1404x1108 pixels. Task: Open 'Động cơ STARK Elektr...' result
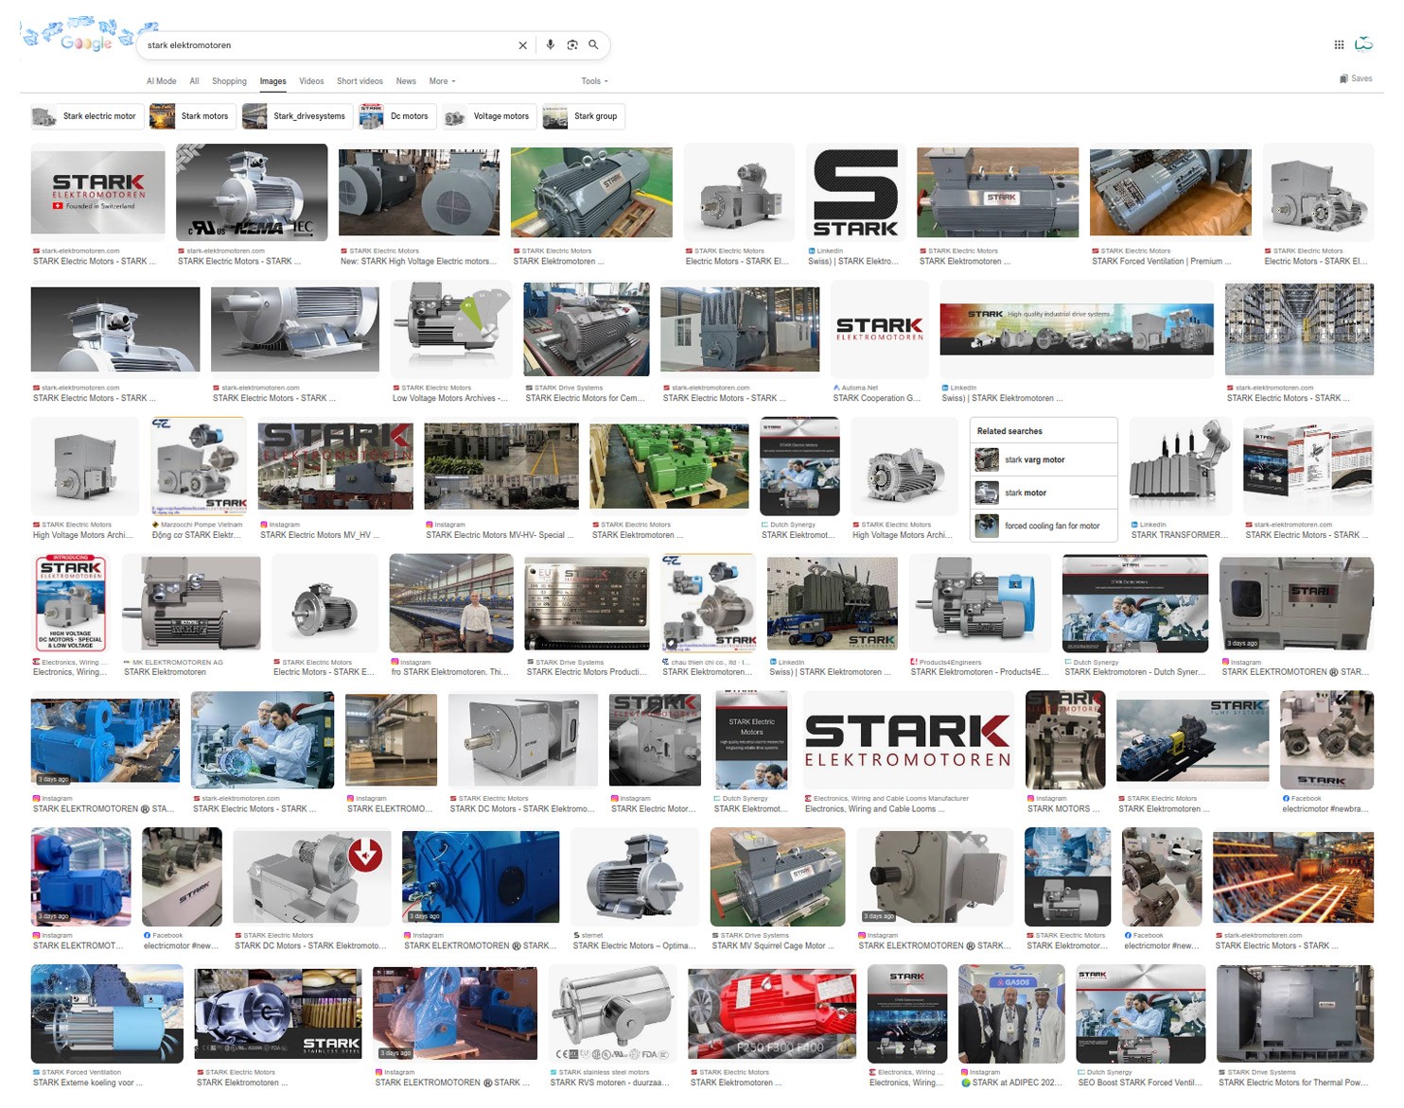coord(196,535)
